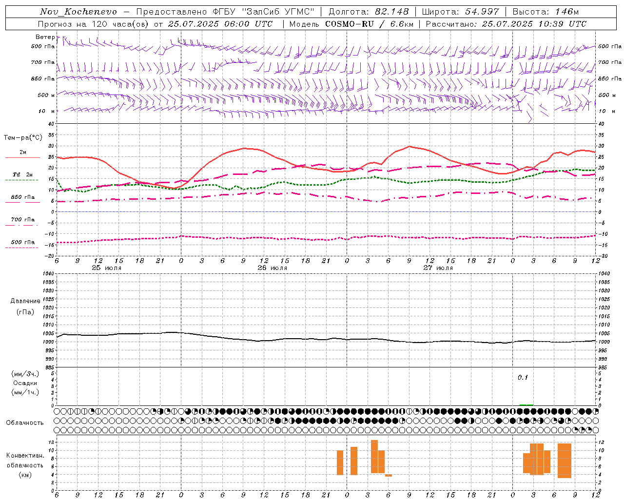The image size is (624, 499).
Task: Click the 700 гПа temperature legend entry
Action: 23,219
